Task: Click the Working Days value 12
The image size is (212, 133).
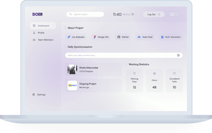Action: click(134, 87)
